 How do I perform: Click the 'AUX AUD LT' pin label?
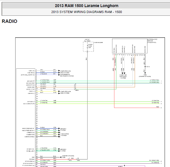click(31, 101)
